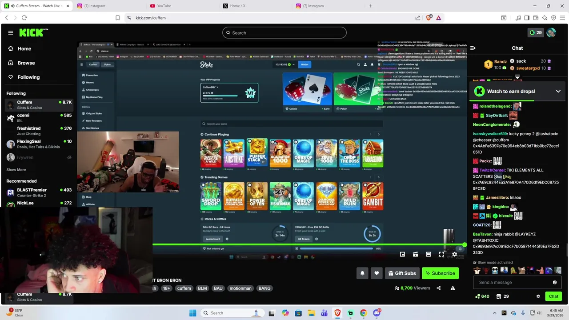Screen dimensions: 569x320
Task: Show hidden system tray icons
Action: [x=494, y=313]
